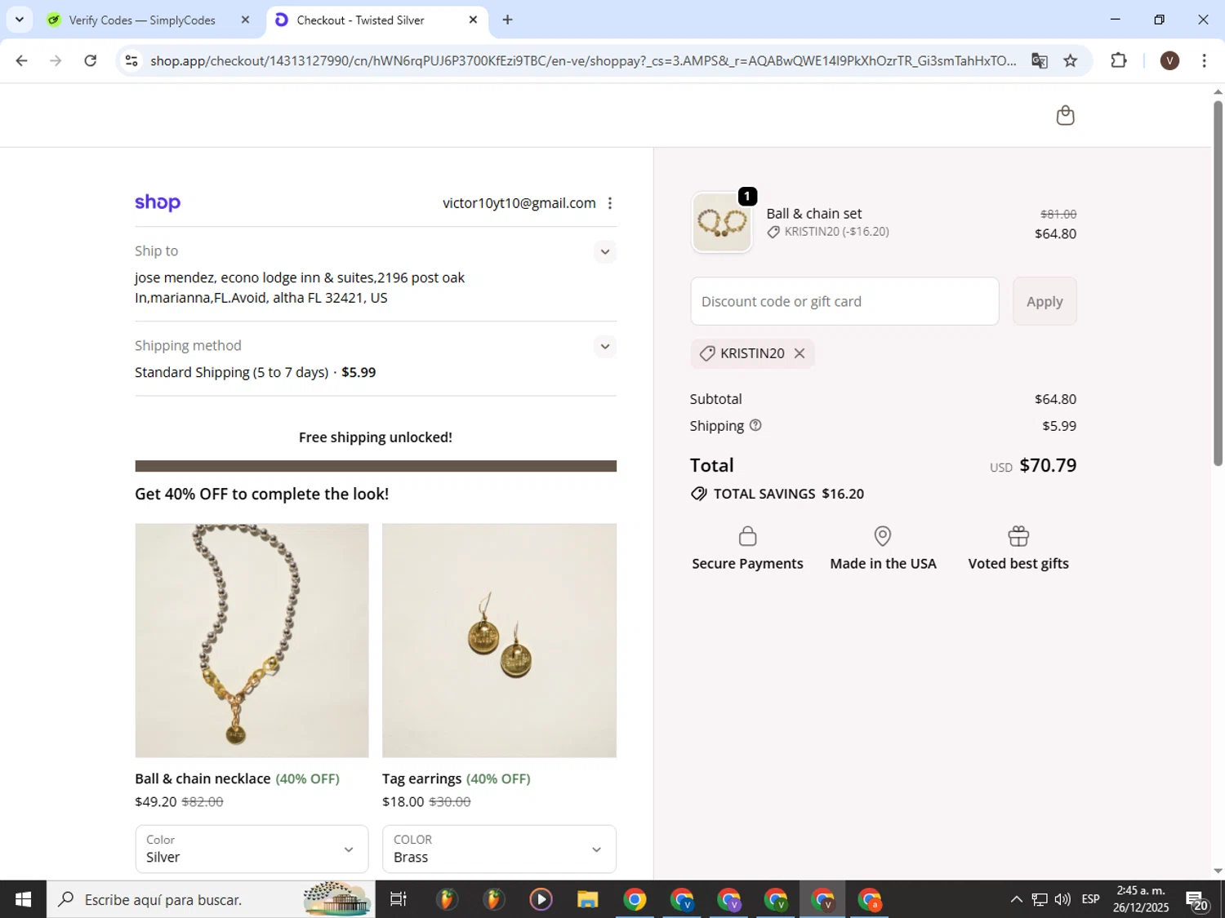Open the translate page icon

click(1039, 60)
